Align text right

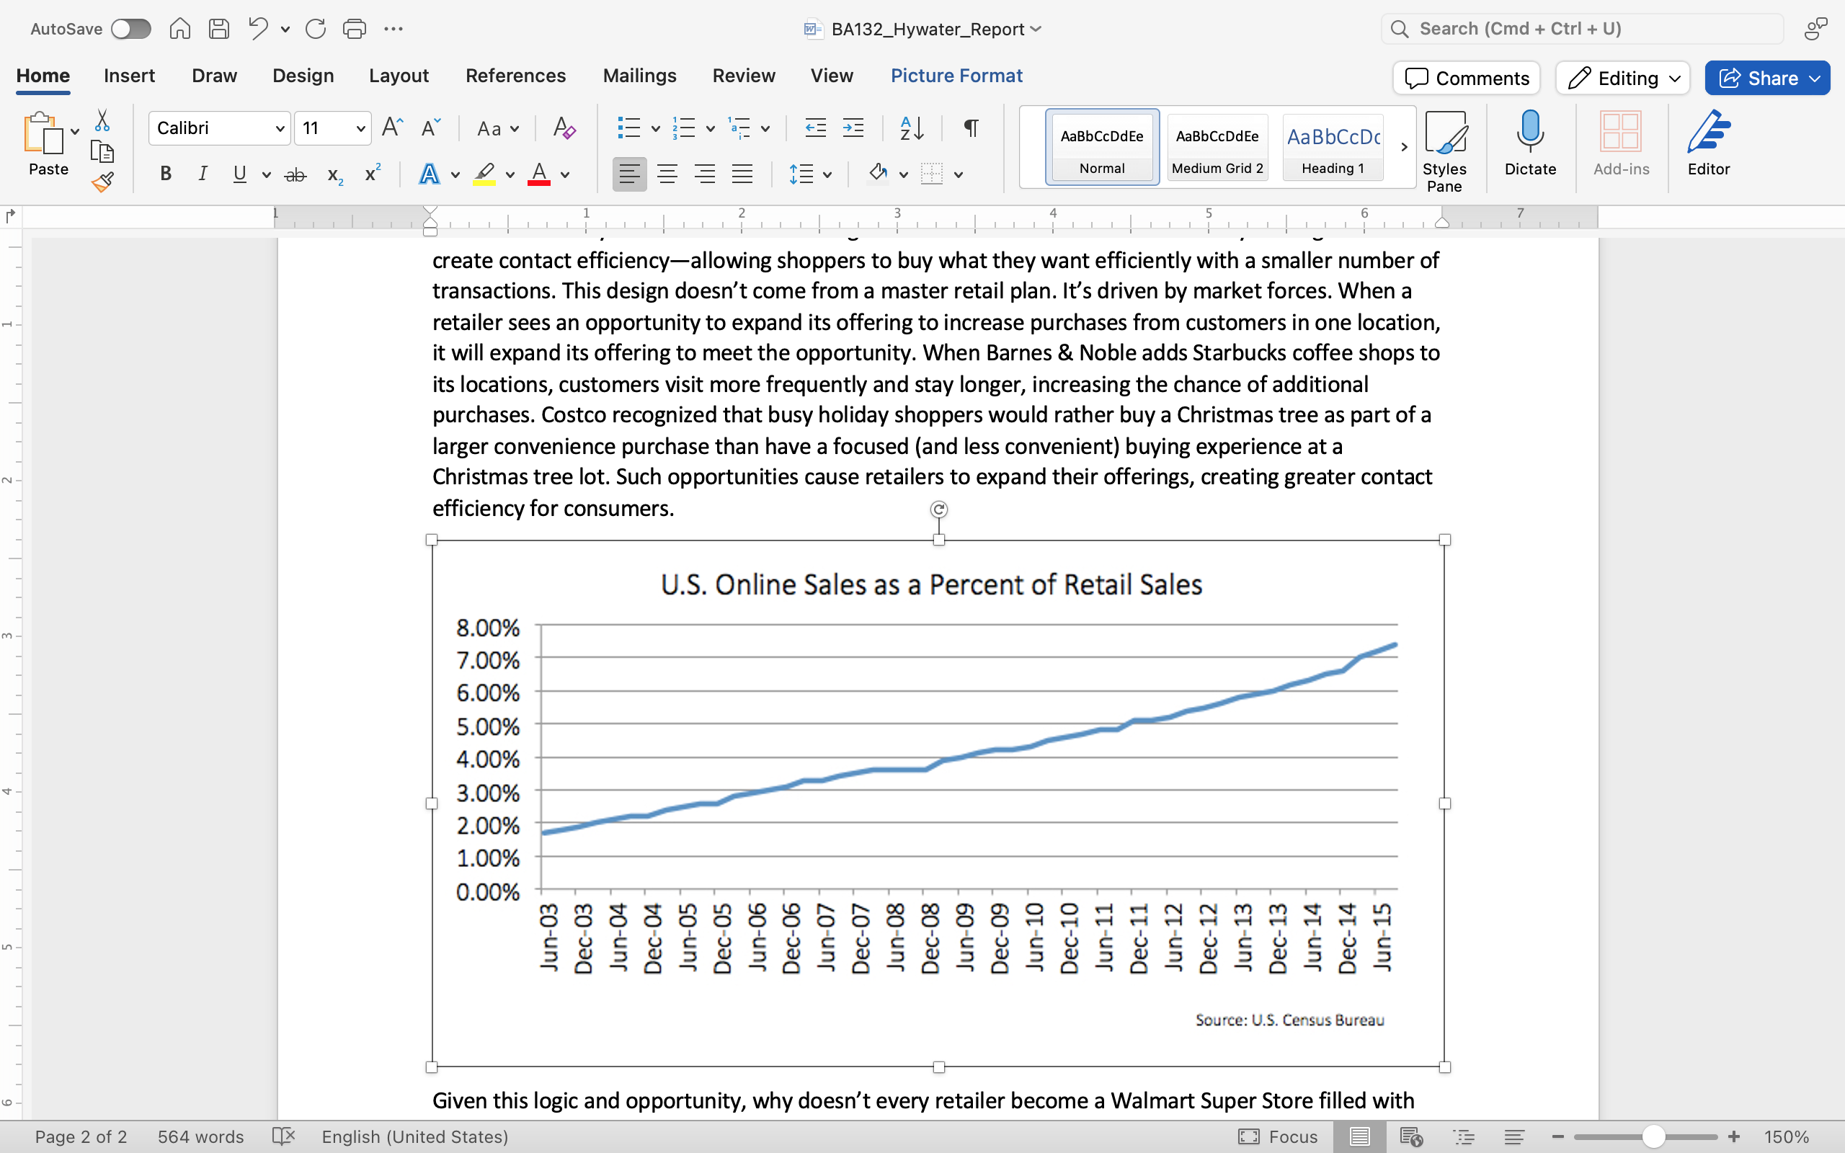[x=706, y=174]
